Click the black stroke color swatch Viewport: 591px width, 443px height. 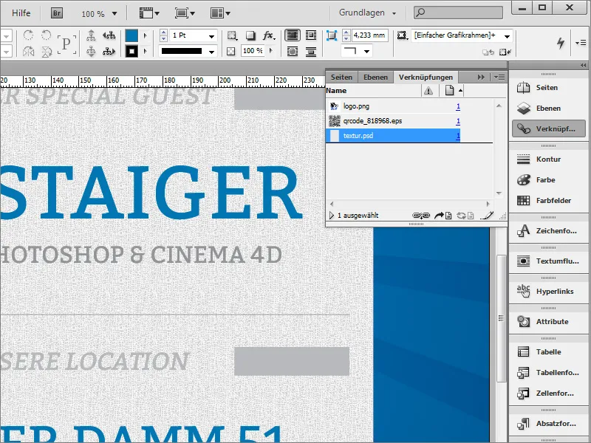pos(131,51)
